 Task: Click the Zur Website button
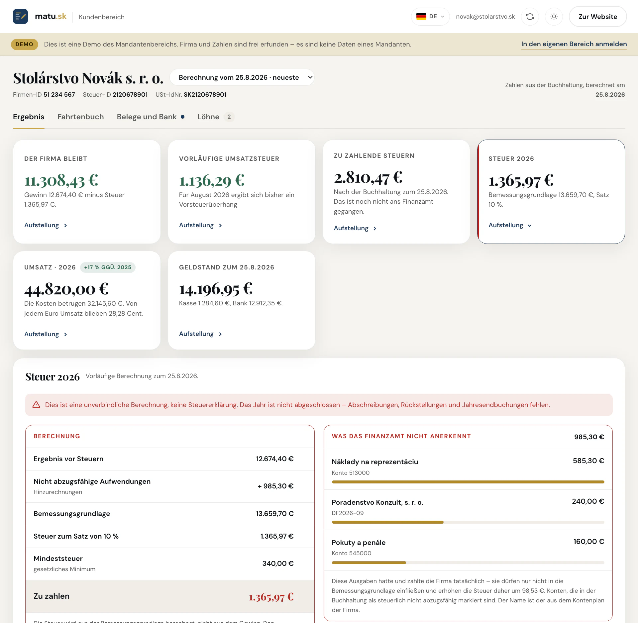(x=597, y=17)
